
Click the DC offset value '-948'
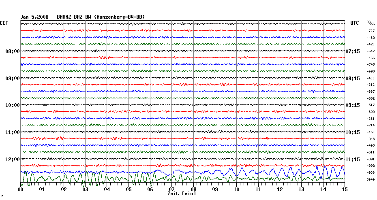pyautogui.click(x=371, y=139)
